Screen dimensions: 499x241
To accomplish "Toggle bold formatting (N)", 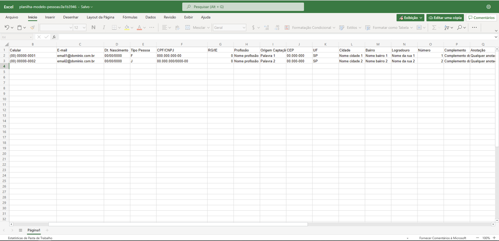I will click(x=93, y=28).
